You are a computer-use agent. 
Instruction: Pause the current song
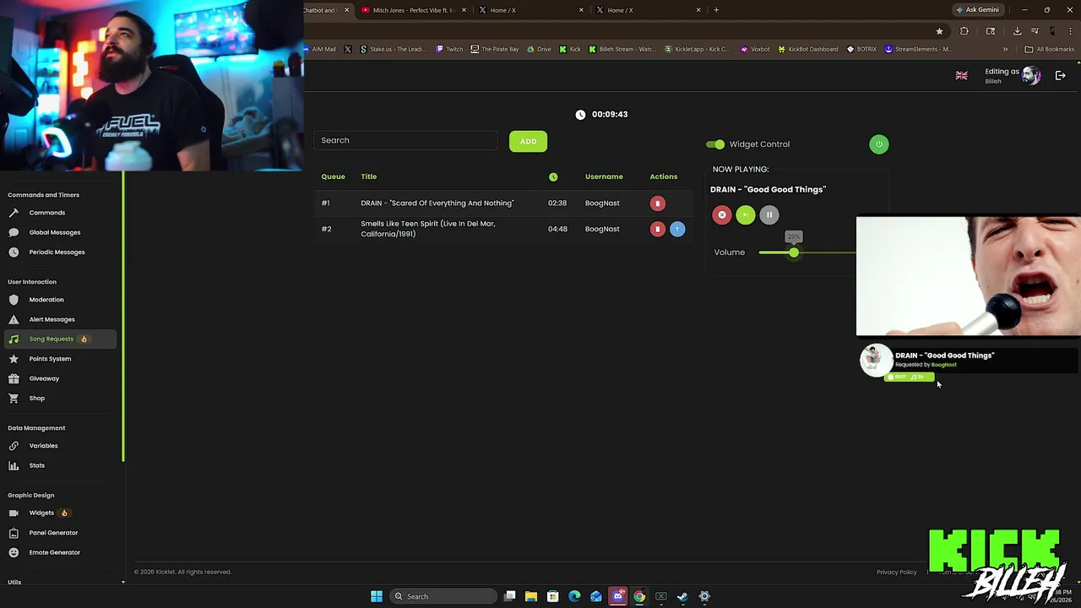(769, 215)
